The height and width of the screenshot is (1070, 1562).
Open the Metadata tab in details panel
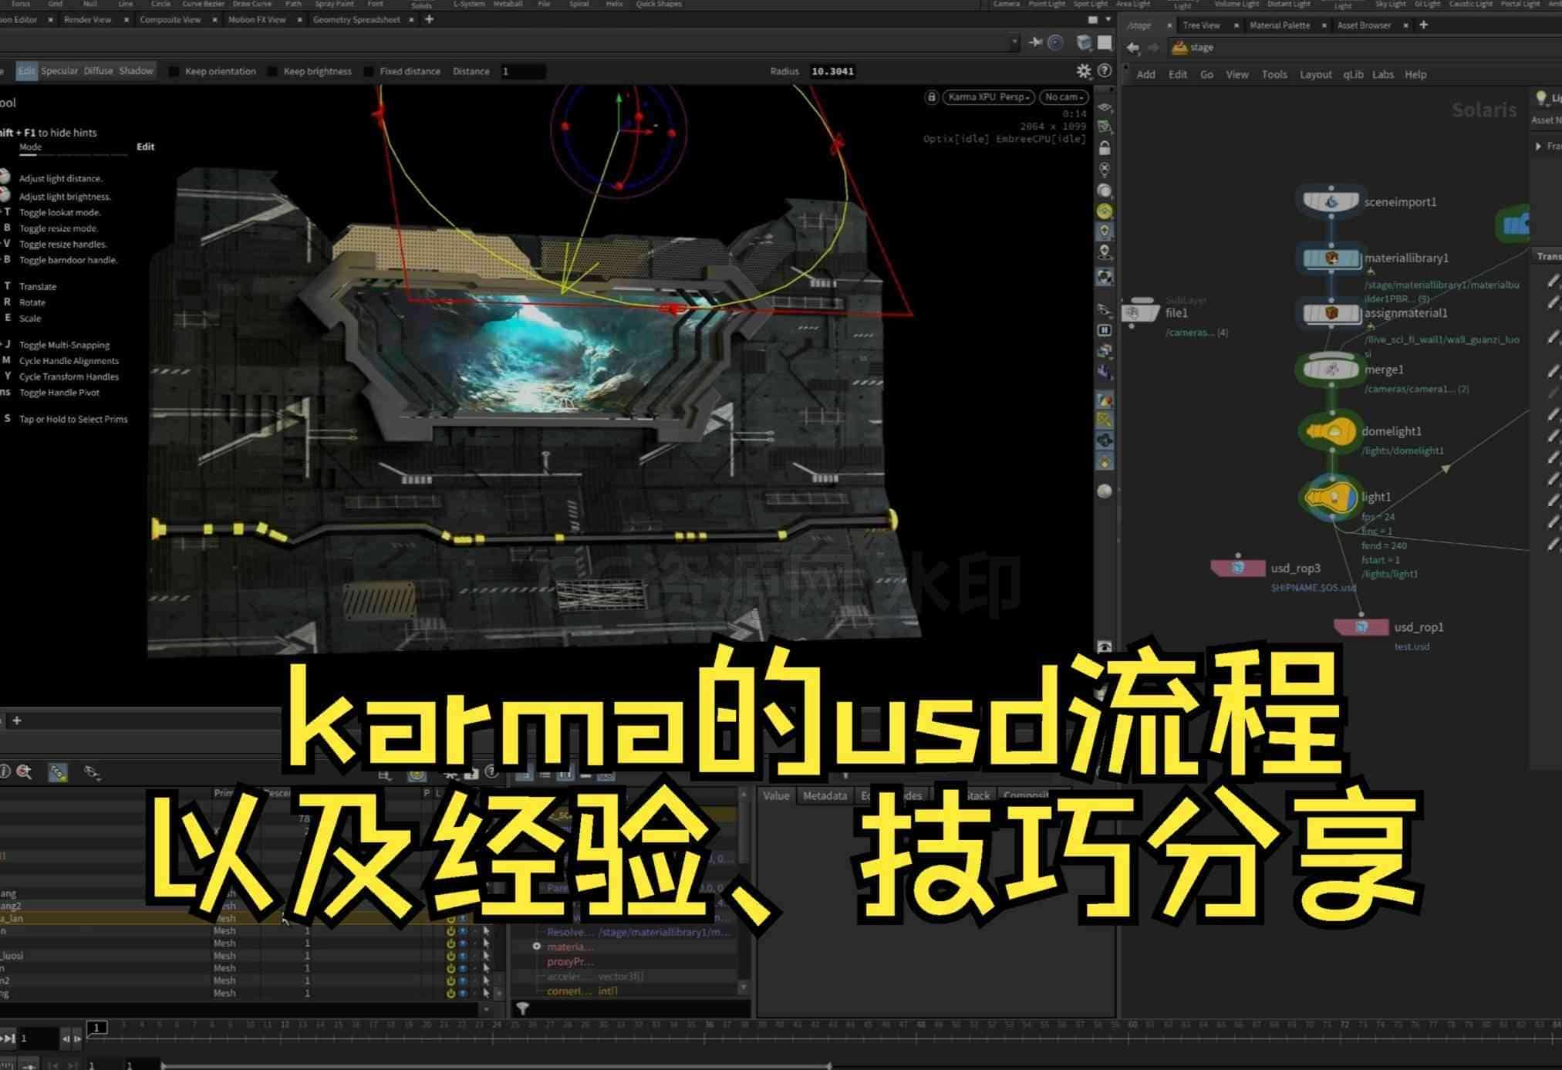point(825,795)
